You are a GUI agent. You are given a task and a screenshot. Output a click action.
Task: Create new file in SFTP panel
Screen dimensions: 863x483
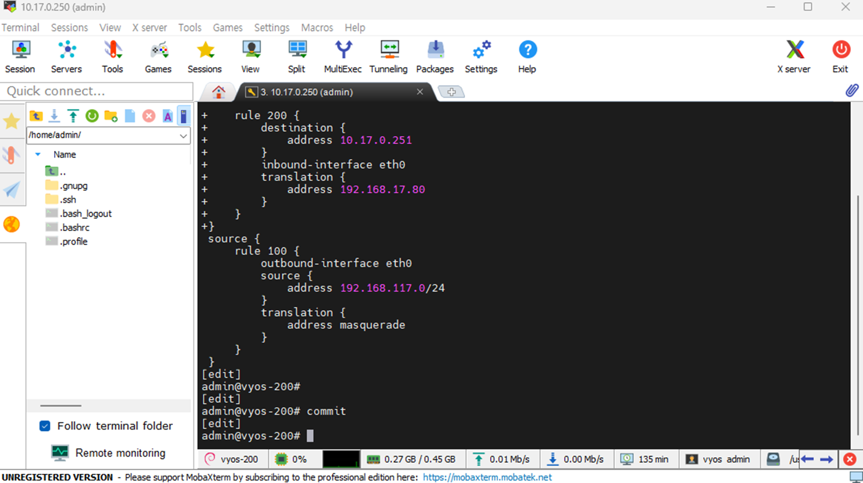coord(130,116)
